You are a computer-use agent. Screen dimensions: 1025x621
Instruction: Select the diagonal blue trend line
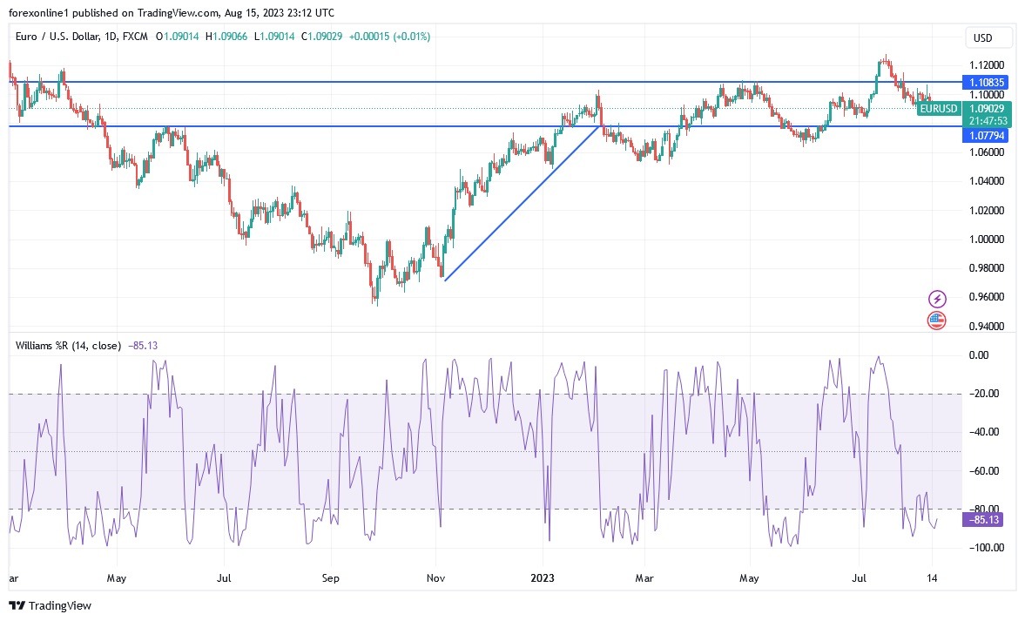(523, 203)
